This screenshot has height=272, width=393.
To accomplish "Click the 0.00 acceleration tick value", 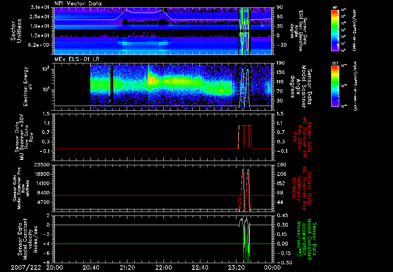I will click(282, 244).
